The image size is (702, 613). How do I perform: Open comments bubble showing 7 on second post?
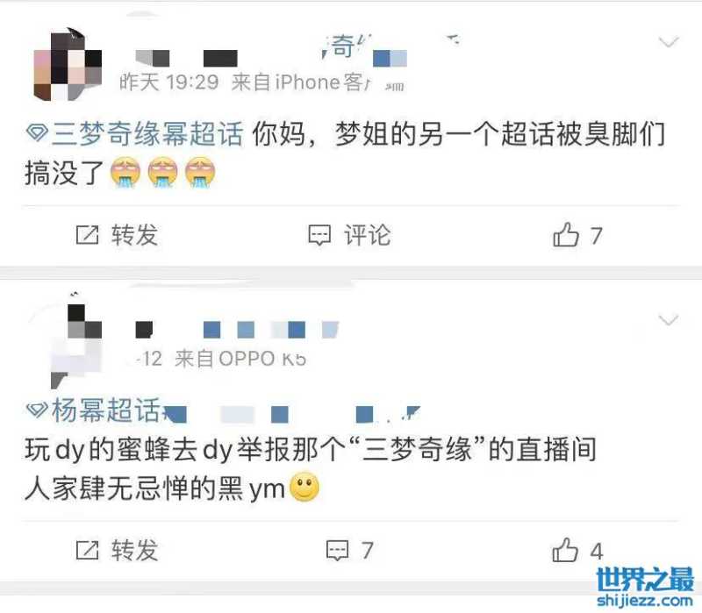point(337,551)
